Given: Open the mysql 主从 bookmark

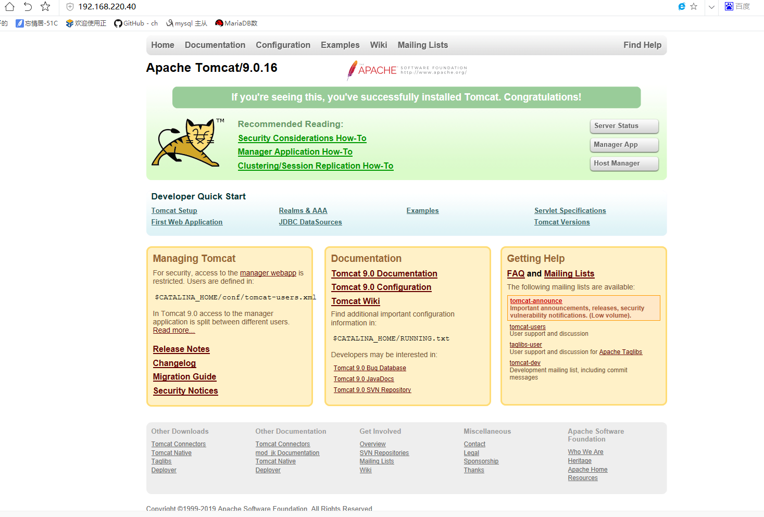Looking at the screenshot, I should (x=186, y=23).
